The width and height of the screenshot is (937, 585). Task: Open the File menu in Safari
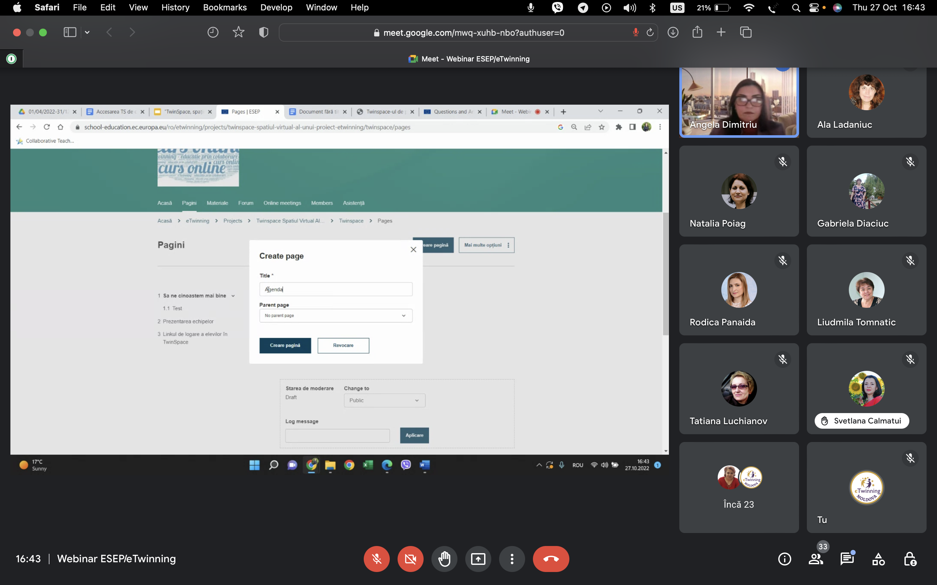(80, 7)
